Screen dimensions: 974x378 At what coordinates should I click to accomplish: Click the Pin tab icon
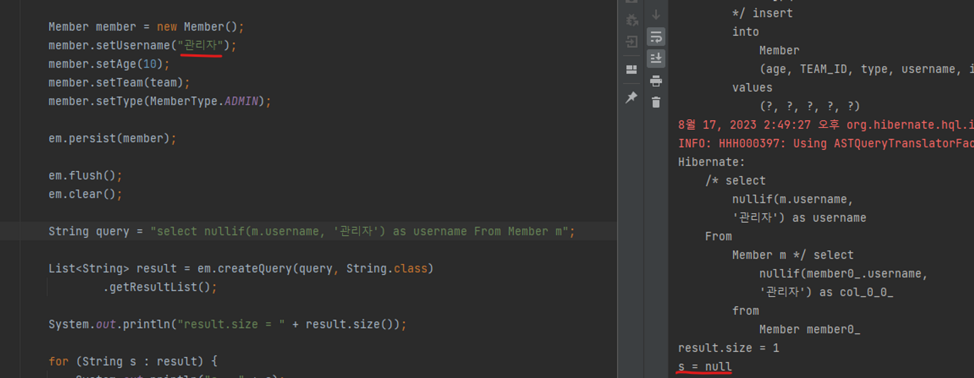point(632,97)
